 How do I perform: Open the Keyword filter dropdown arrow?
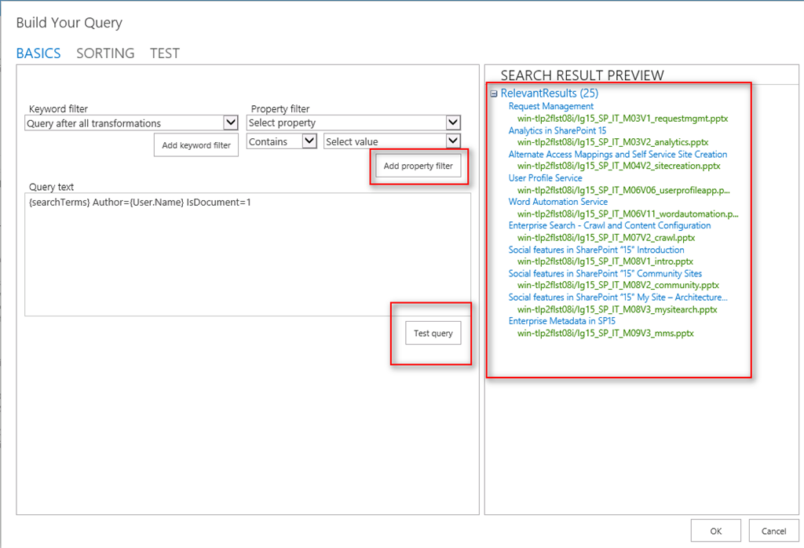point(231,122)
